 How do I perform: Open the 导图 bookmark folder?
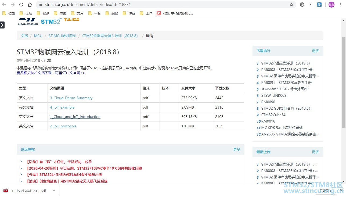pyautogui.click(x=60, y=13)
